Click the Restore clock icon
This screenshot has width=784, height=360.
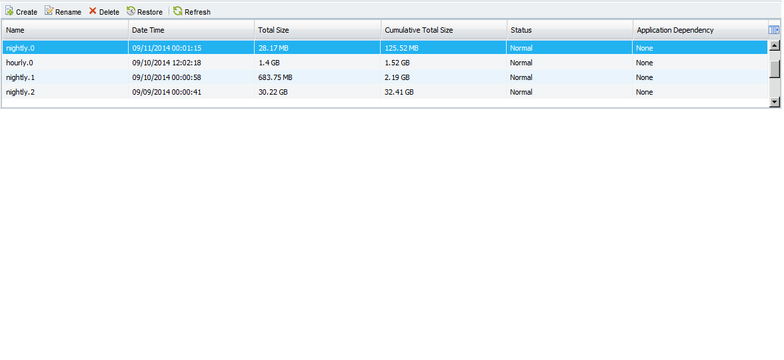tap(131, 11)
